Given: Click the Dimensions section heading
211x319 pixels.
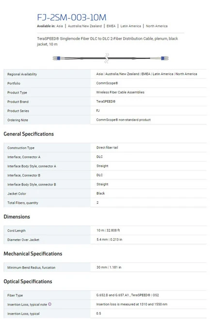Looking at the screenshot, I should [x=16, y=217].
